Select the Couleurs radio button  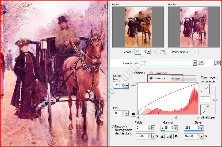pos(151,78)
